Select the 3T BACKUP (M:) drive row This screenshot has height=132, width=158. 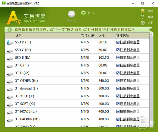point(77,119)
